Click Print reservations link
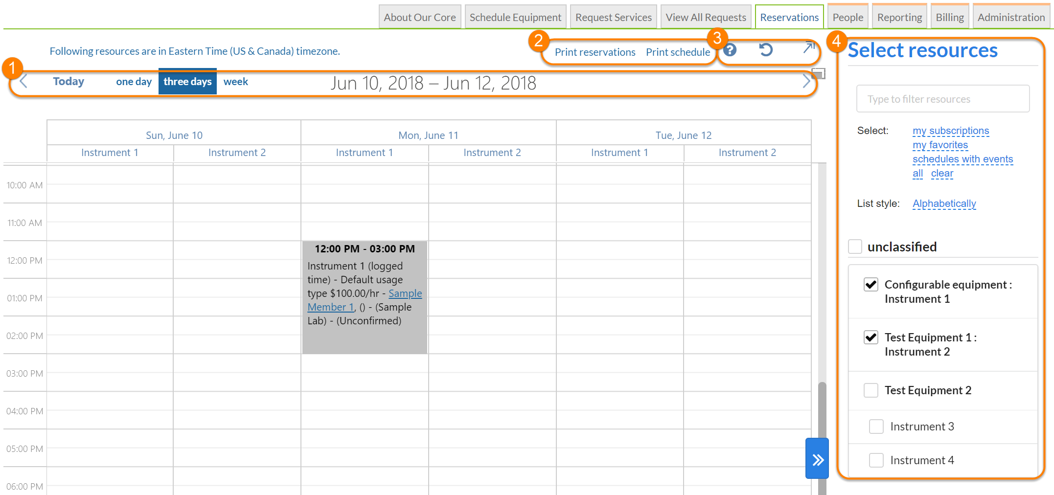 (x=595, y=52)
